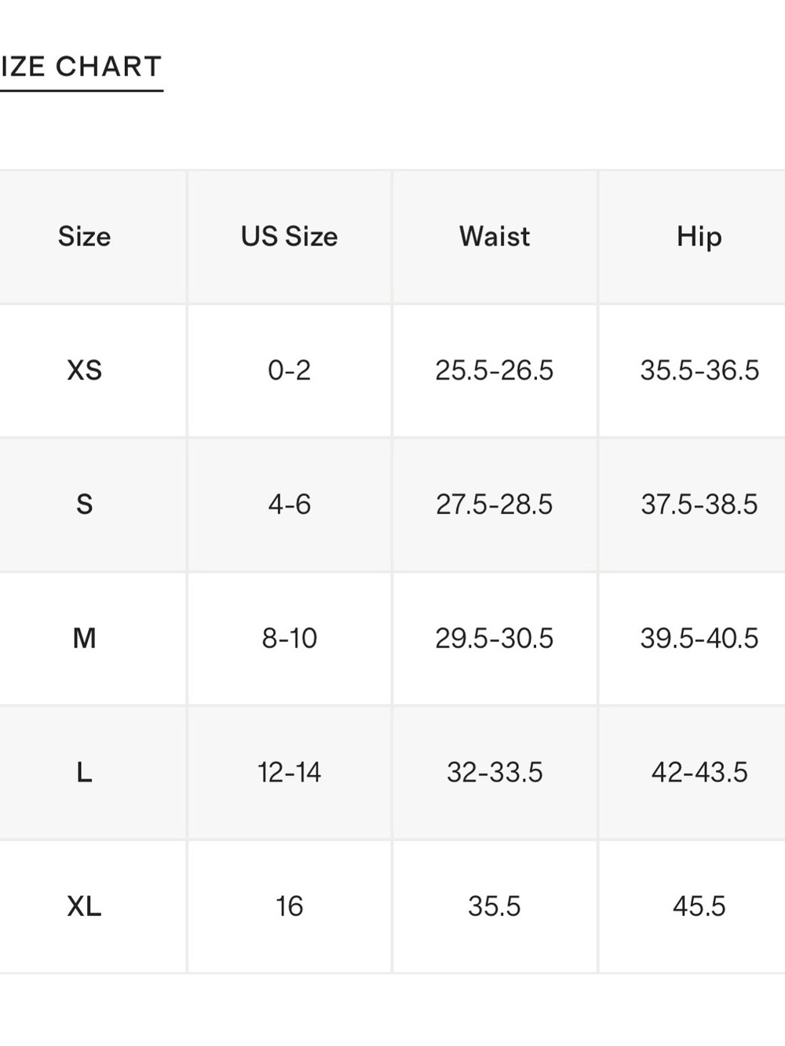Click the Hip column header
785x1046 pixels.
click(x=699, y=236)
